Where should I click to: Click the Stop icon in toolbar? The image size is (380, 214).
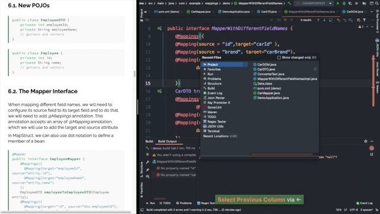tap(356, 4)
